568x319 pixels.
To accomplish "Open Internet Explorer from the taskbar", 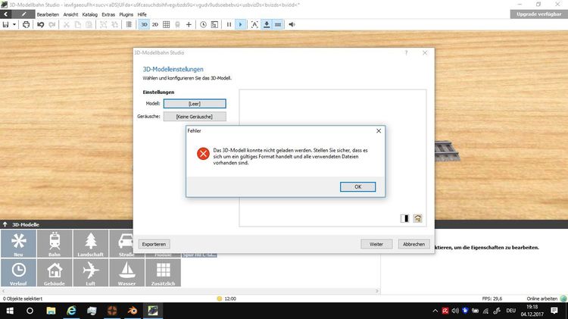I will pyautogui.click(x=71, y=311).
